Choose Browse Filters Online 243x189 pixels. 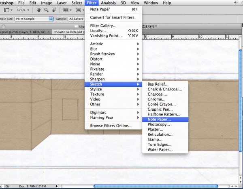[x=113, y=126]
